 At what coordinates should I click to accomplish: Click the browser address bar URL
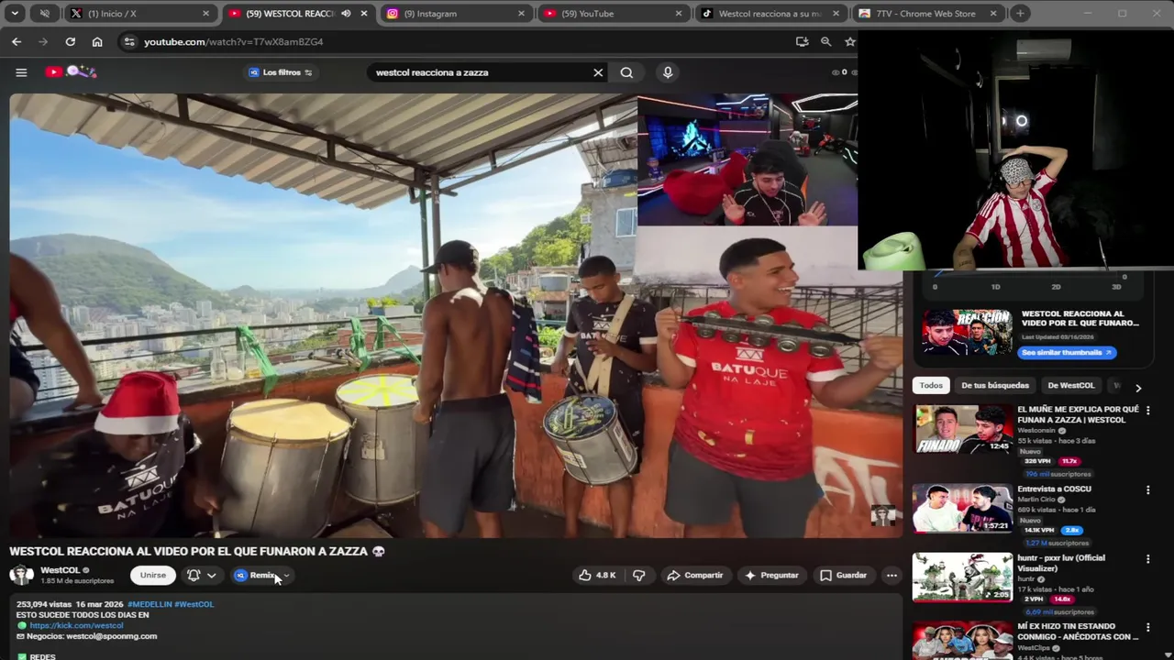coord(234,41)
